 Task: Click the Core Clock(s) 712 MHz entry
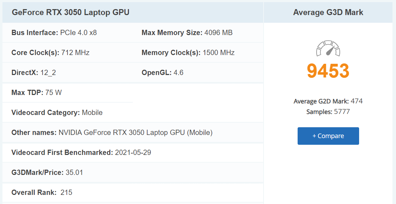coord(51,53)
